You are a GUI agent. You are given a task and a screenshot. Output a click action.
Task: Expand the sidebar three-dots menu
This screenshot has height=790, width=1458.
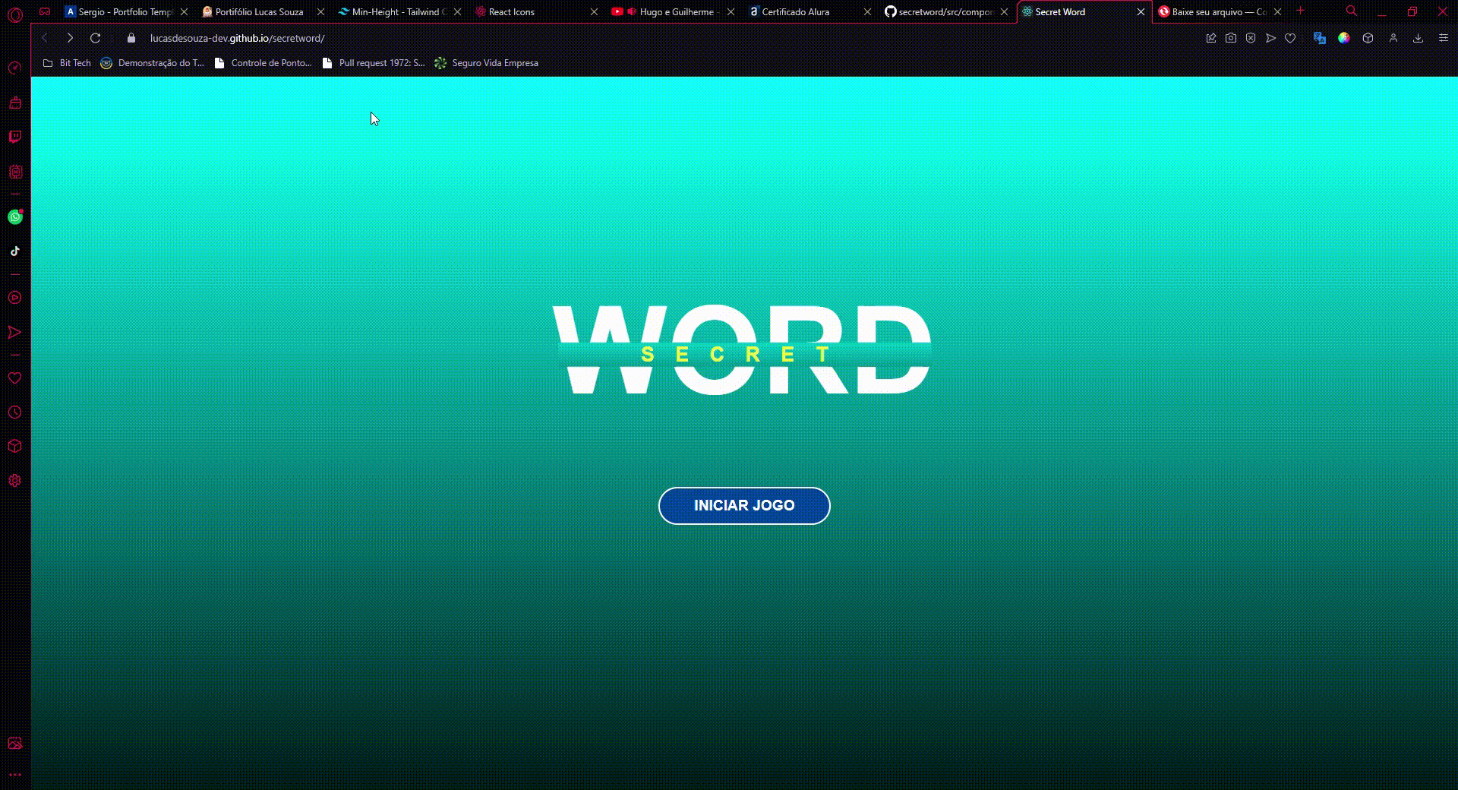coord(14,775)
